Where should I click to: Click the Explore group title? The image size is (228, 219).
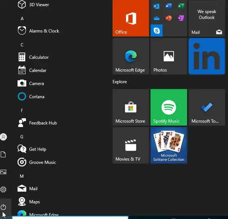[120, 82]
